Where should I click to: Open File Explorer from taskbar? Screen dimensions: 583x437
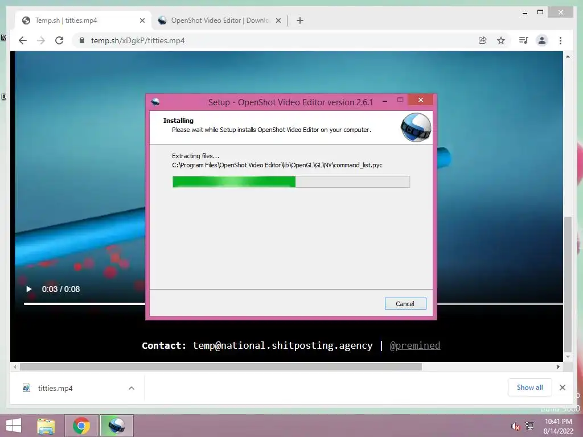[46, 426]
